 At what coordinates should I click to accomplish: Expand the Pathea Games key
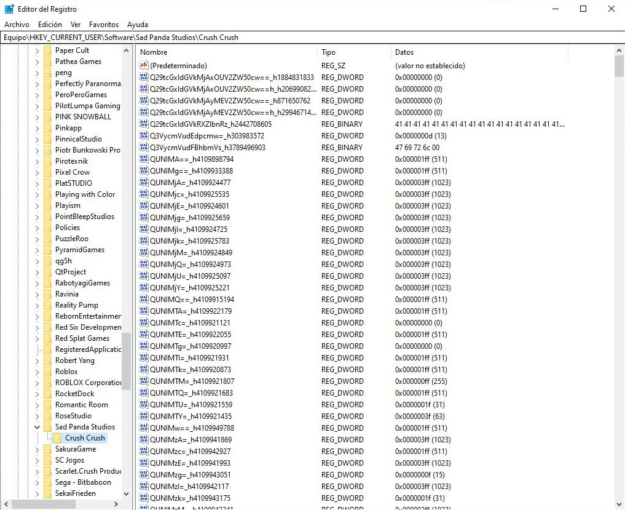37,62
